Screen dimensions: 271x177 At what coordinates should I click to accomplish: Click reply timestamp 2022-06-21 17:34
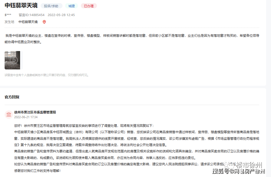click(x=26, y=117)
